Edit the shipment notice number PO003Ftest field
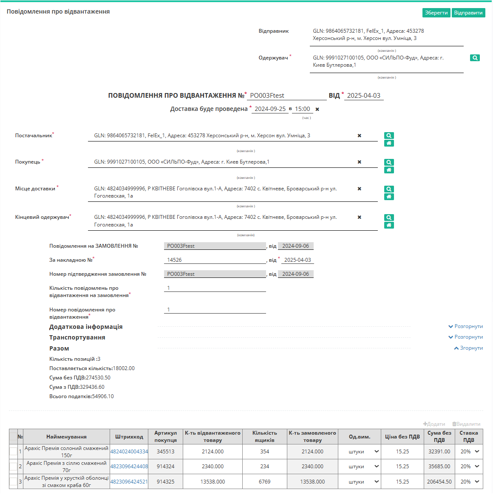The height and width of the screenshot is (495, 493). [286, 95]
